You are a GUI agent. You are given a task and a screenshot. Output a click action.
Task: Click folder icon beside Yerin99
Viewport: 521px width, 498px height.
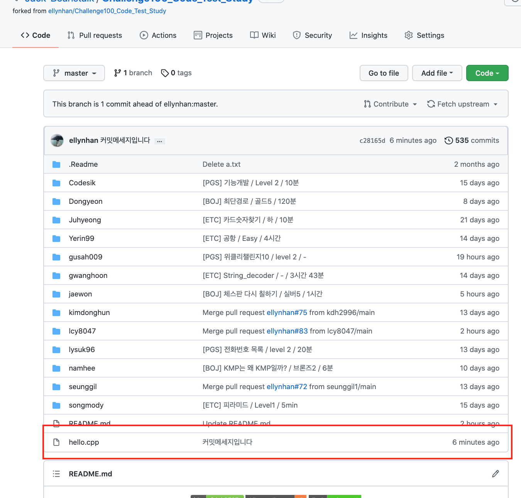[56, 238]
